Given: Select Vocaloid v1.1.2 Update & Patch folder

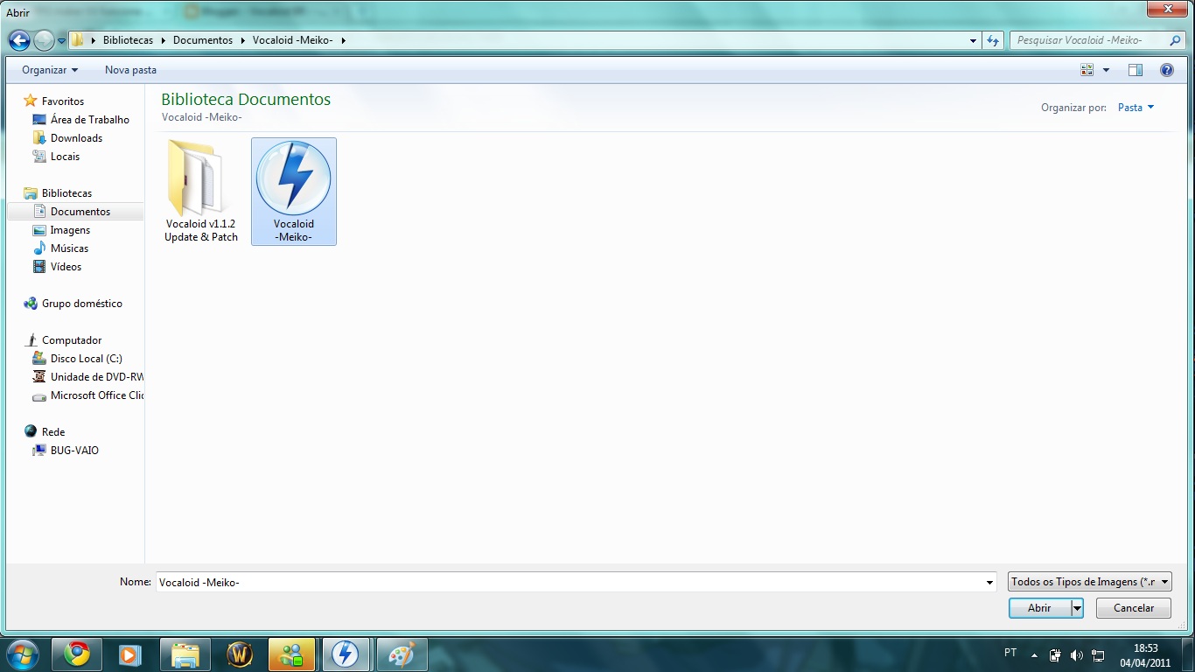Looking at the screenshot, I should click(x=201, y=191).
